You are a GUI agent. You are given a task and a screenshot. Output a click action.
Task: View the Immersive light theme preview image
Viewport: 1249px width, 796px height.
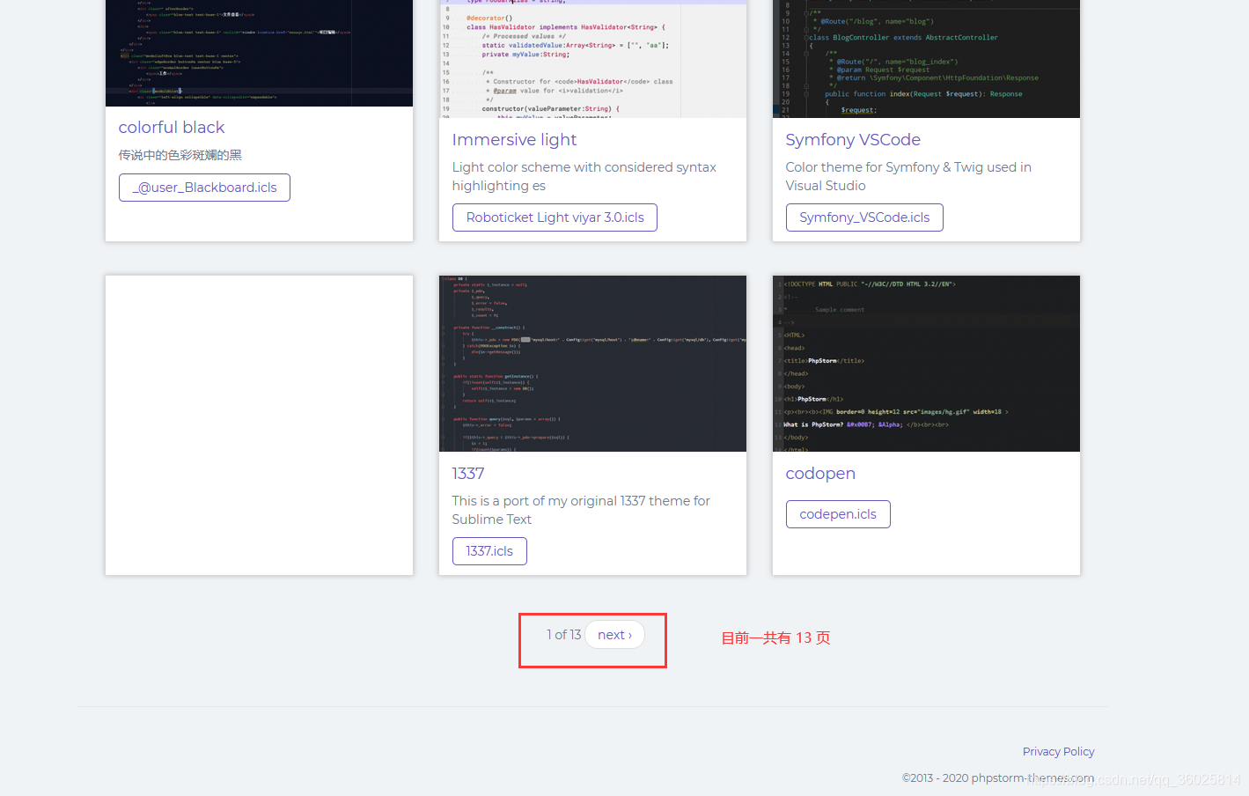click(x=591, y=57)
